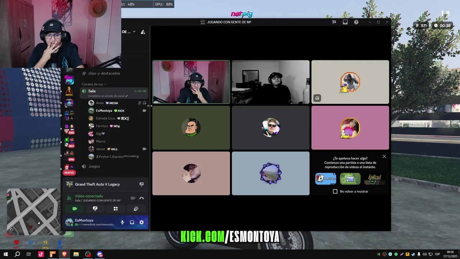Open File Explorer from the taskbar
The width and height of the screenshot is (460, 259).
click(76, 254)
